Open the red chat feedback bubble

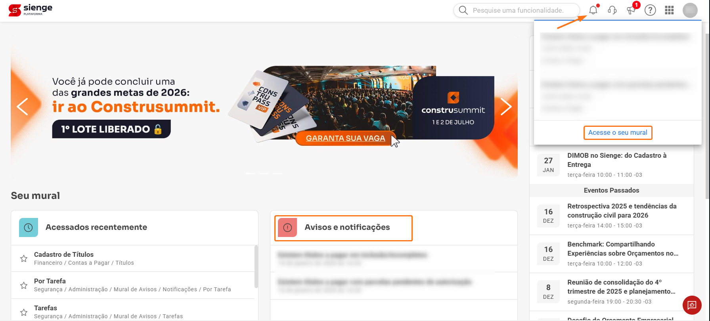coord(692,305)
